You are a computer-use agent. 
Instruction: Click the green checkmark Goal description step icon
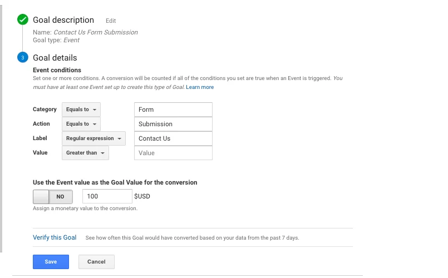pyautogui.click(x=23, y=19)
